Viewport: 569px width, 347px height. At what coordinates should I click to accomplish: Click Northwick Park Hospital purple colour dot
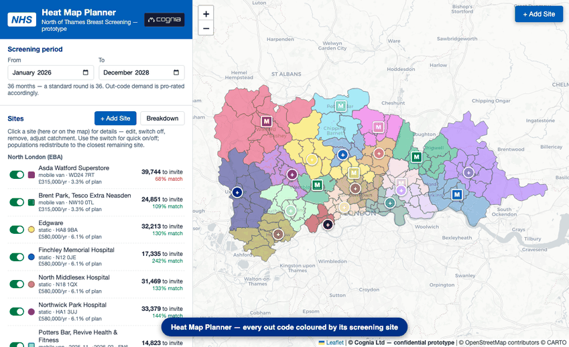click(31, 311)
